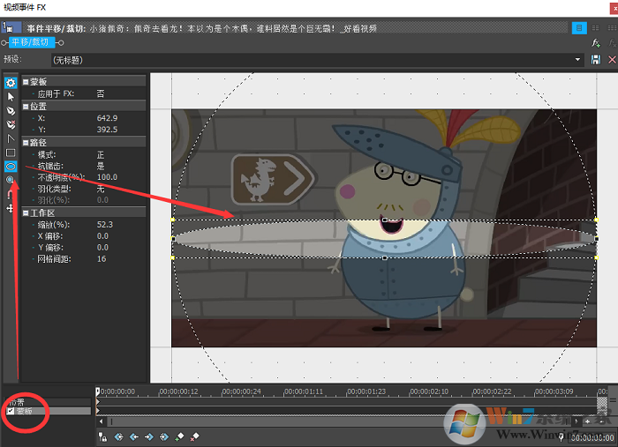The height and width of the screenshot is (447, 618).
Task: Choose the anchor creation pen tool
Action: coord(11,111)
